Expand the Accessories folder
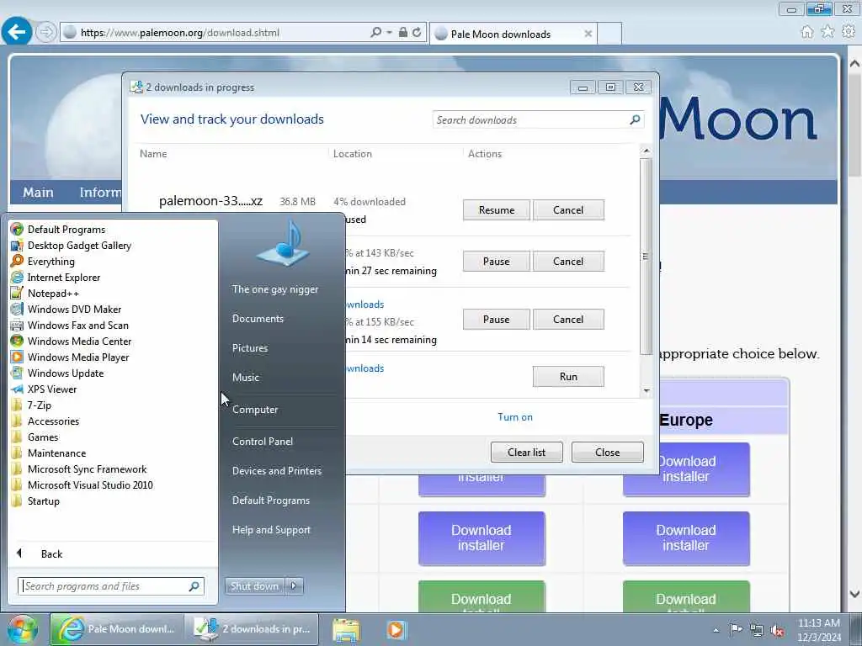This screenshot has width=862, height=646. click(53, 421)
